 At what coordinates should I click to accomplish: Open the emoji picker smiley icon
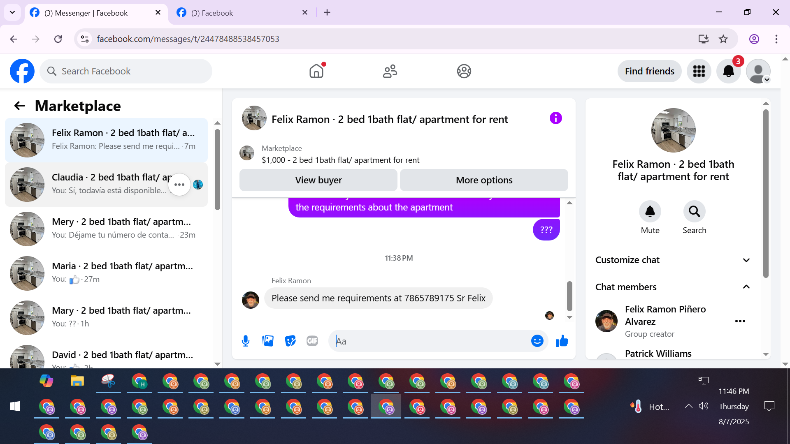click(537, 341)
